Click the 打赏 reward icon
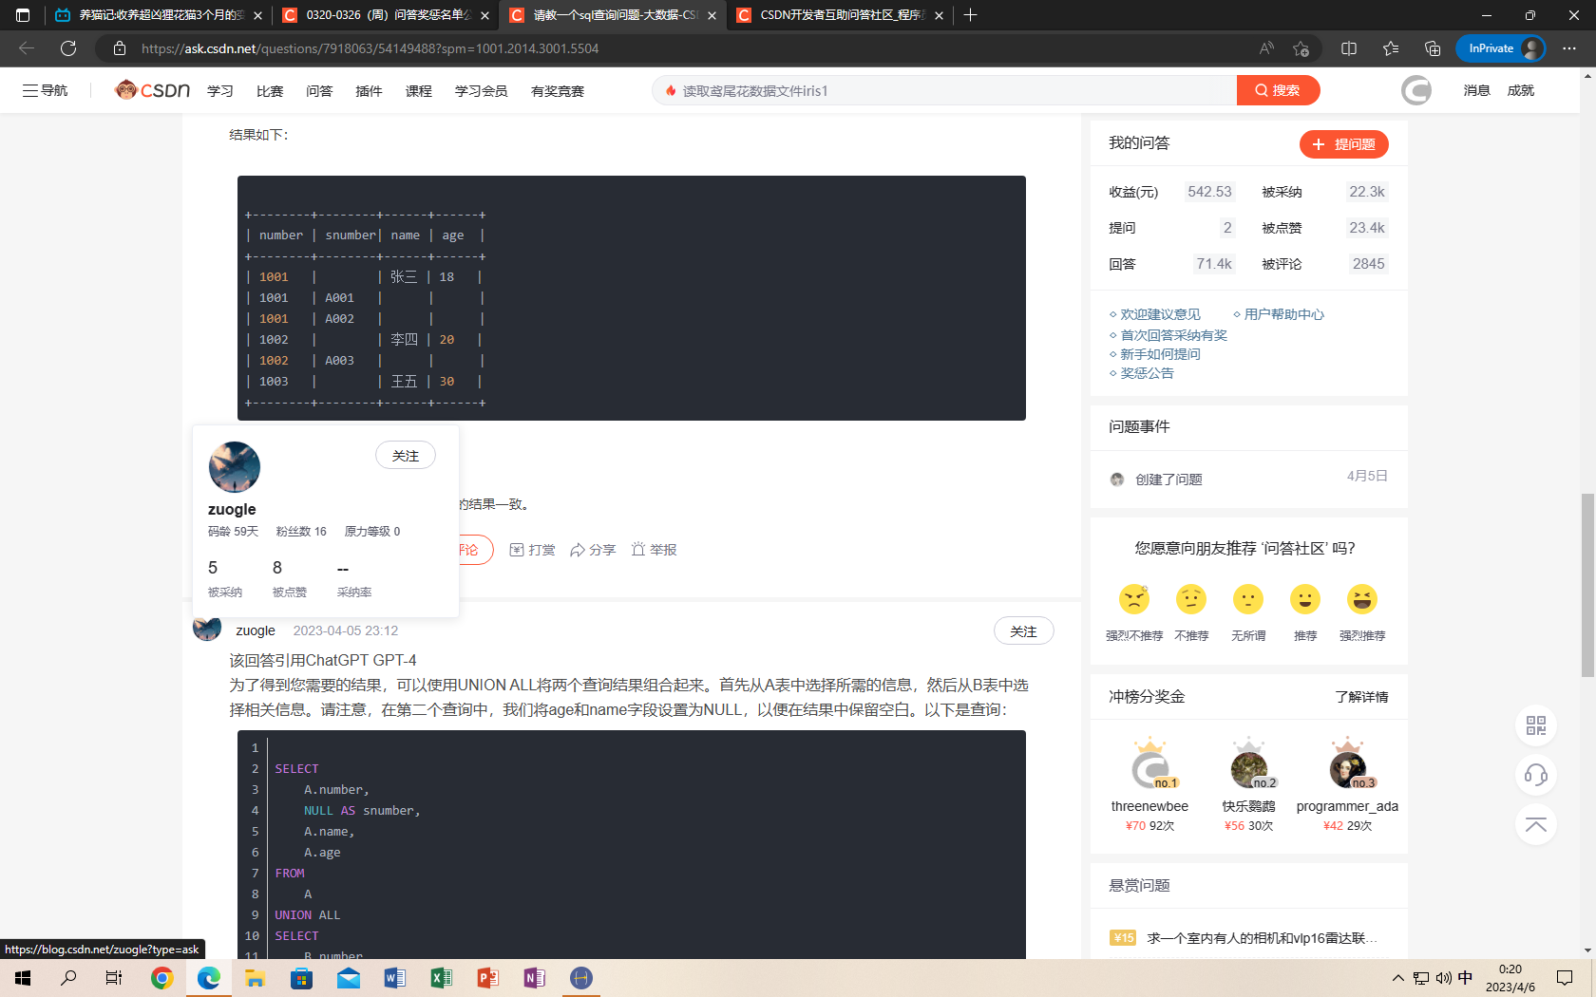 [532, 550]
